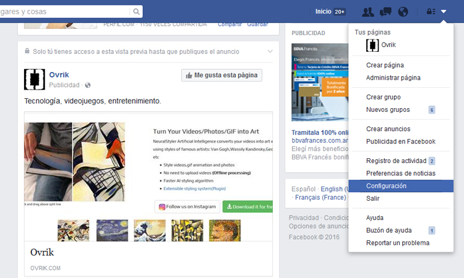464x278 pixels.
Task: Switch language to Français (France)
Action: [320, 197]
